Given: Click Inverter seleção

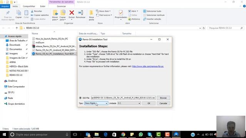Looking at the screenshot, I should pos(152,19).
